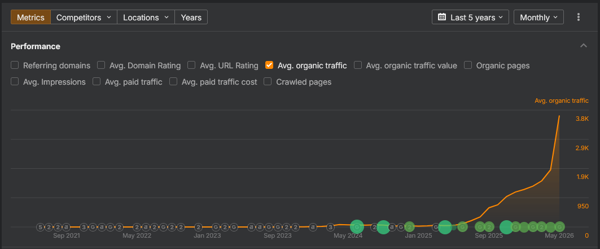This screenshot has height=249, width=600.
Task: Click the 2.9K axis value
Action: pyautogui.click(x=582, y=148)
